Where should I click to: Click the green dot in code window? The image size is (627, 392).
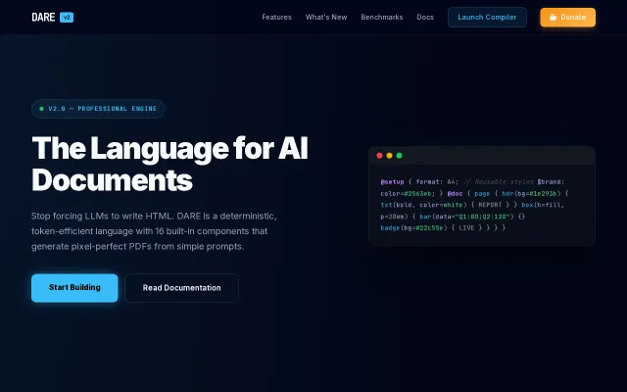coord(399,156)
